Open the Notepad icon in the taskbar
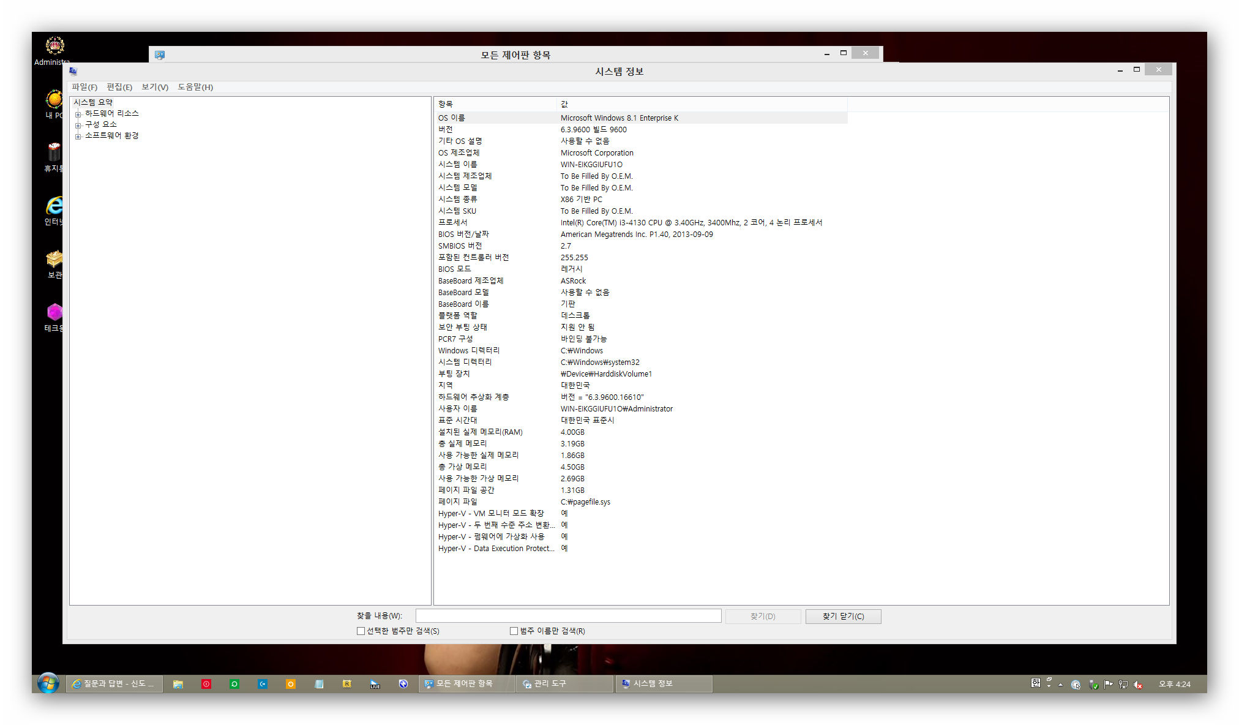Viewport: 1239px width, 725px height. pos(319,684)
